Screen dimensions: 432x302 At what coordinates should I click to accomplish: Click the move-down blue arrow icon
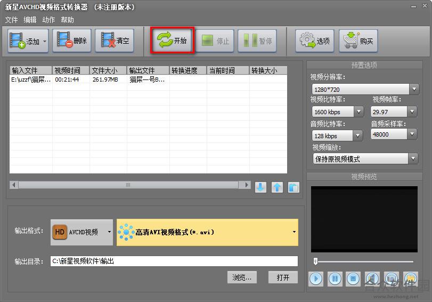[x=260, y=187]
